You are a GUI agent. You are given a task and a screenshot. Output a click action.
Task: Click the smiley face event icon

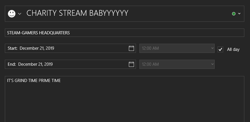[x=12, y=14]
